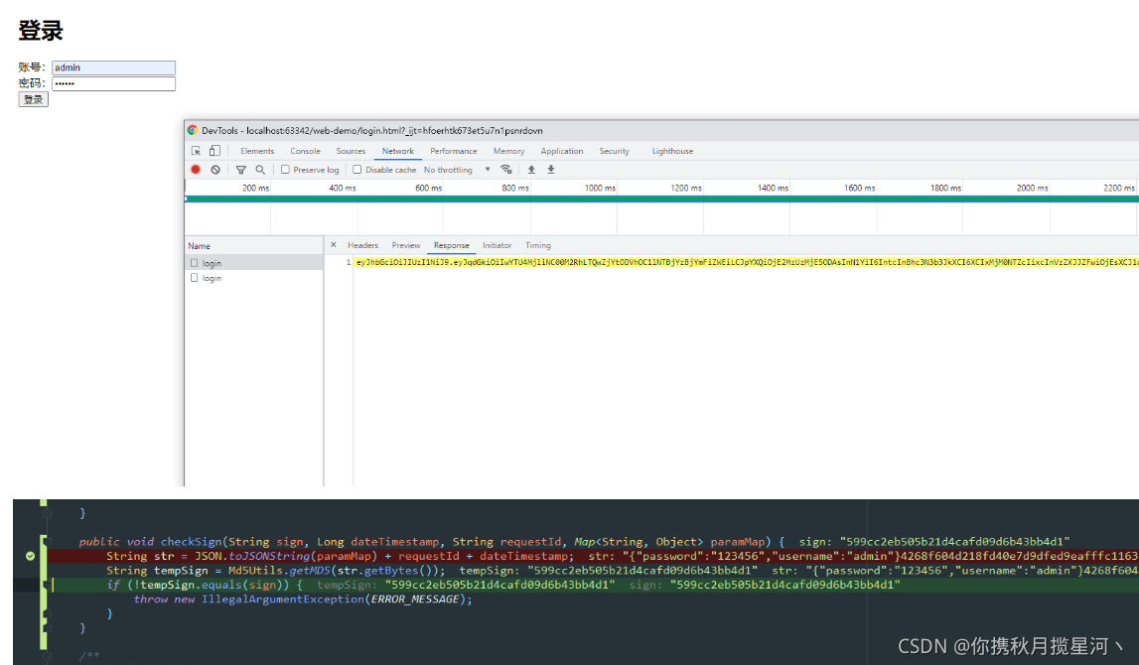Check the box beside first login request
Viewport: 1139px width, 665px height.
[x=194, y=263]
